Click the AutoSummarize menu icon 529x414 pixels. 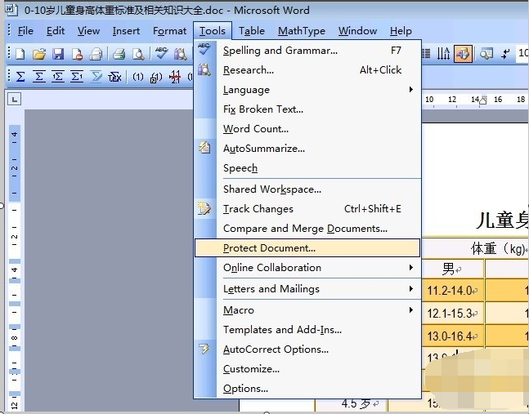click(x=204, y=148)
